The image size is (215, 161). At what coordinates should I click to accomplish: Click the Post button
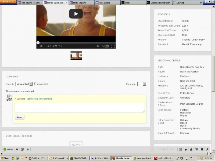[20, 117]
